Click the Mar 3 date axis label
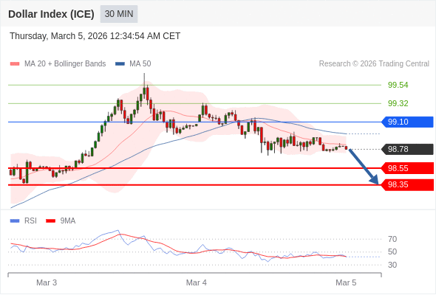Viewport: 436px width, 295px height. pyautogui.click(x=47, y=282)
